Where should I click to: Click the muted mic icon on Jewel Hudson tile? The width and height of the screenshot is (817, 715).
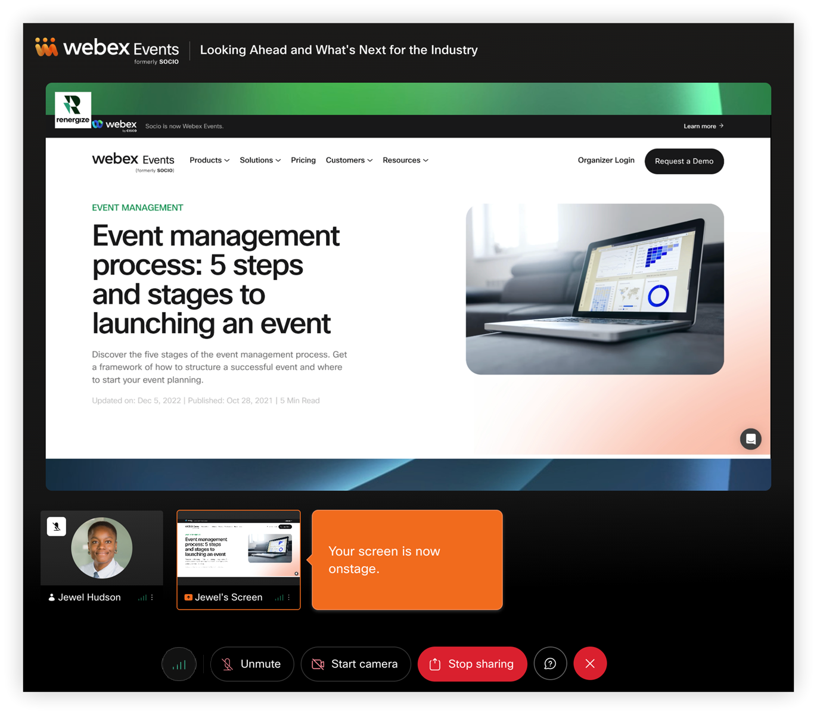(57, 526)
